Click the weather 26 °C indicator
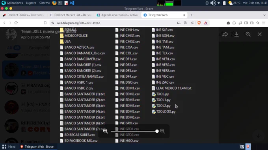The width and height of the screenshot is (268, 150). pyautogui.click(x=234, y=3)
